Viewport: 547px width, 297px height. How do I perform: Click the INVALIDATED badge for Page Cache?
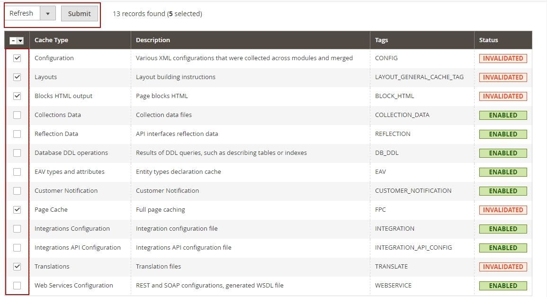pos(503,209)
